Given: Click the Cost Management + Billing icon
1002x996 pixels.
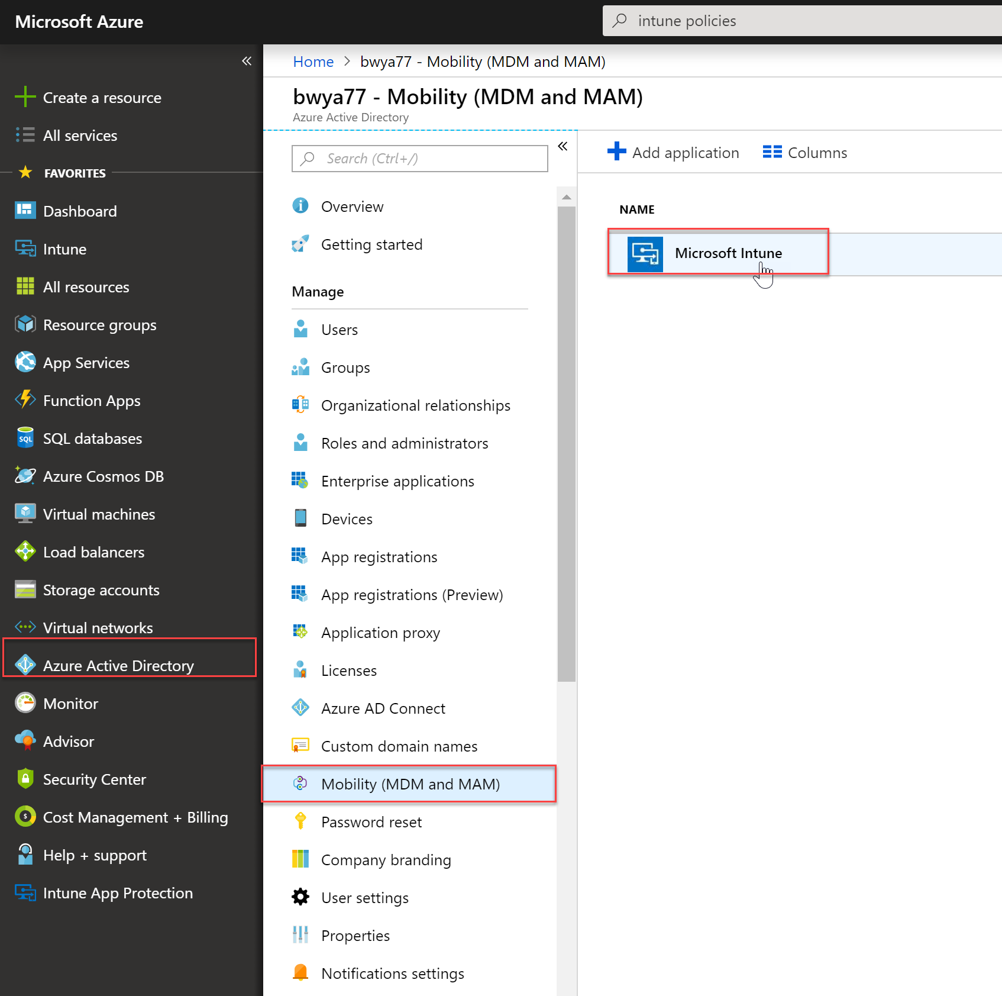Looking at the screenshot, I should [x=25, y=816].
